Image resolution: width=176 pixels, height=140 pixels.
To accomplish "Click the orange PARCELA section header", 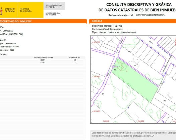I will pyautogui.click(x=132, y=21).
